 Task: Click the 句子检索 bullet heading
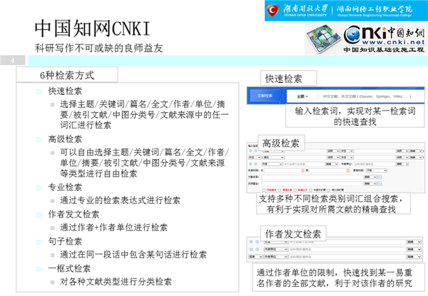tap(65, 242)
